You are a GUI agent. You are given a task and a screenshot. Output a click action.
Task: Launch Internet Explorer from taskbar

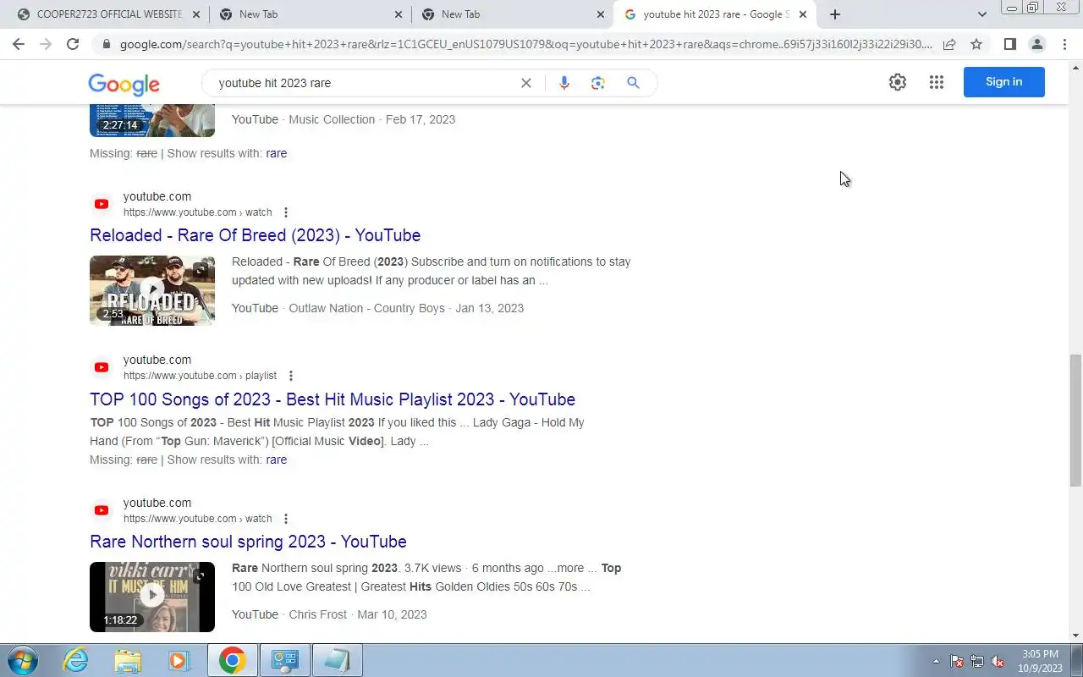[76, 660]
